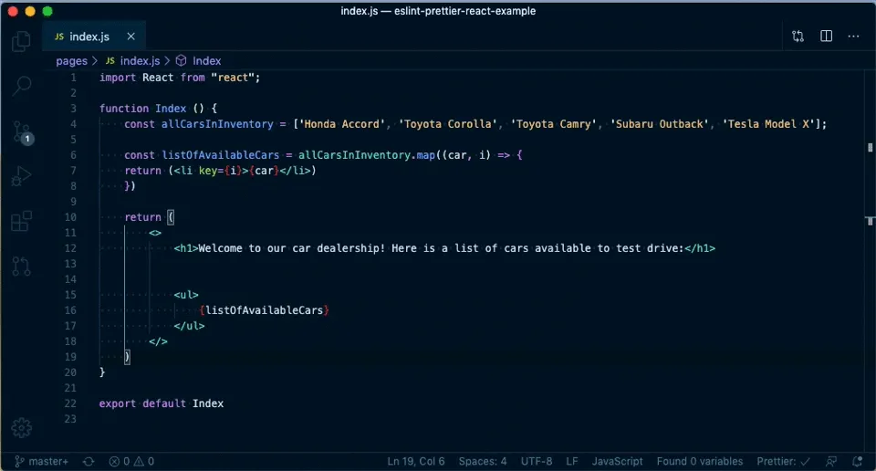Click the Open Changes compare icon
Image resolution: width=876 pixels, height=471 pixels.
(798, 37)
